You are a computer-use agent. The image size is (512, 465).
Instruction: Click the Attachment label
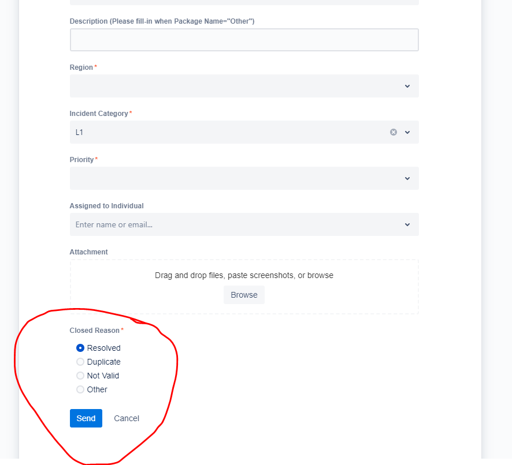88,252
